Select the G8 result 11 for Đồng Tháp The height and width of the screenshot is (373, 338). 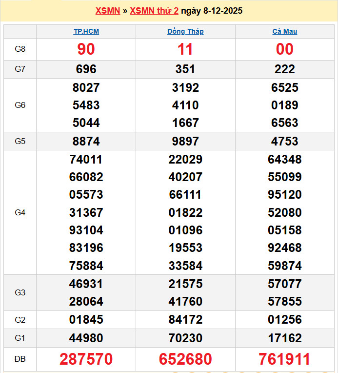185,49
